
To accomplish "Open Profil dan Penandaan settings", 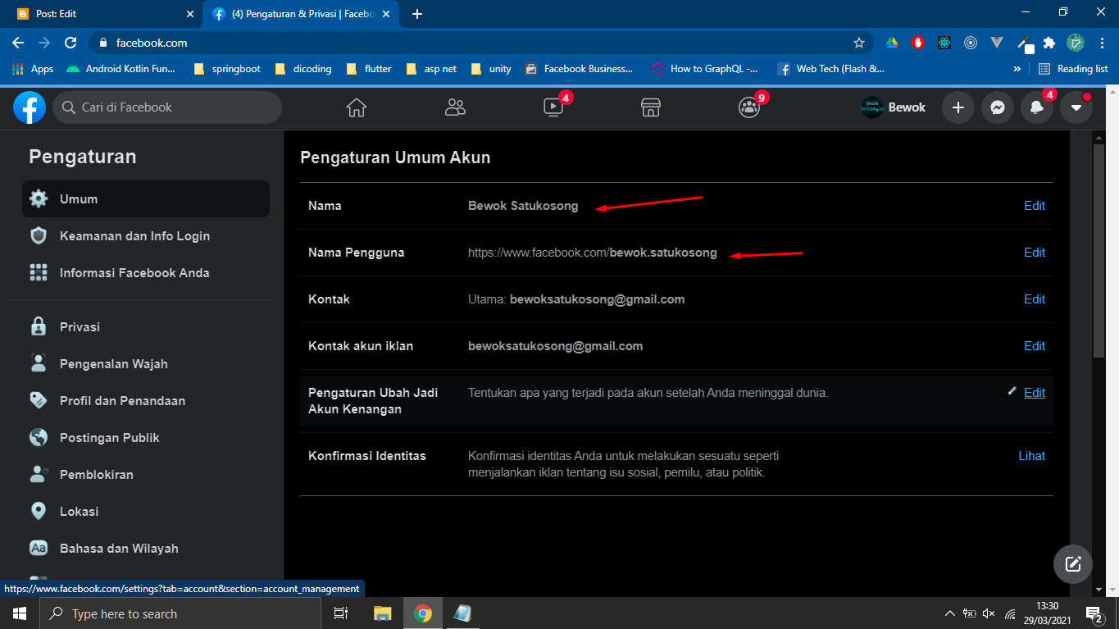I will pyautogui.click(x=146, y=401).
